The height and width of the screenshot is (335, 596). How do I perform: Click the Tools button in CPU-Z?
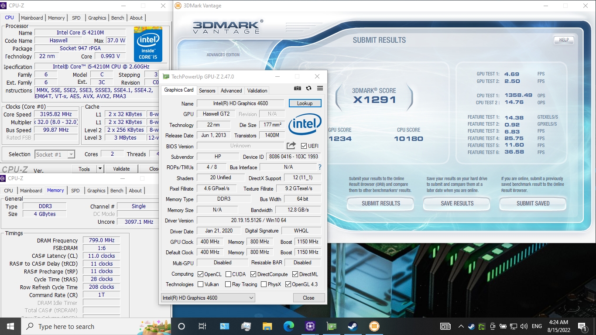pyautogui.click(x=84, y=169)
